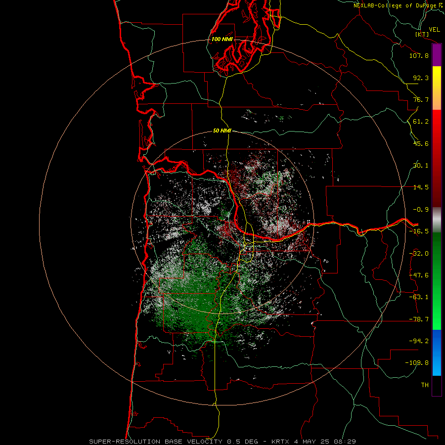Click the VEL legend title
The width and height of the screenshot is (445, 445).
pyautogui.click(x=435, y=30)
